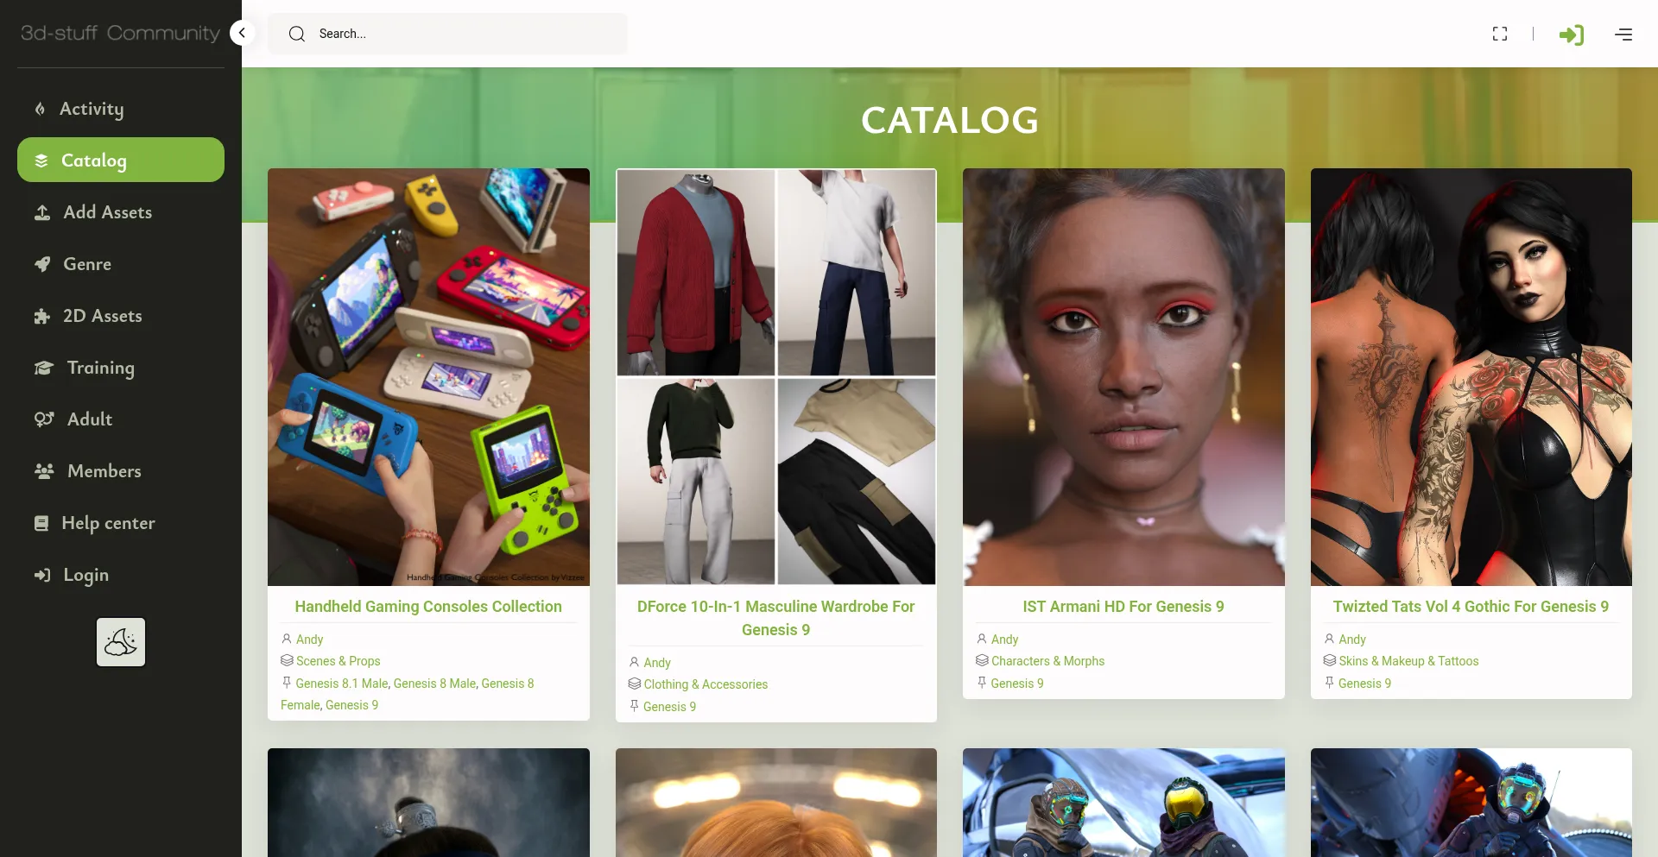This screenshot has height=857, width=1658.
Task: Select the Catalog sidebar item
Action: click(x=121, y=160)
